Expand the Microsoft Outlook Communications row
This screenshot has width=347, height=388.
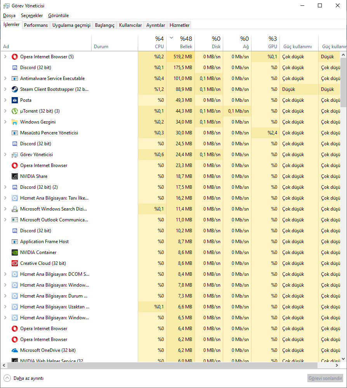pos(5,220)
